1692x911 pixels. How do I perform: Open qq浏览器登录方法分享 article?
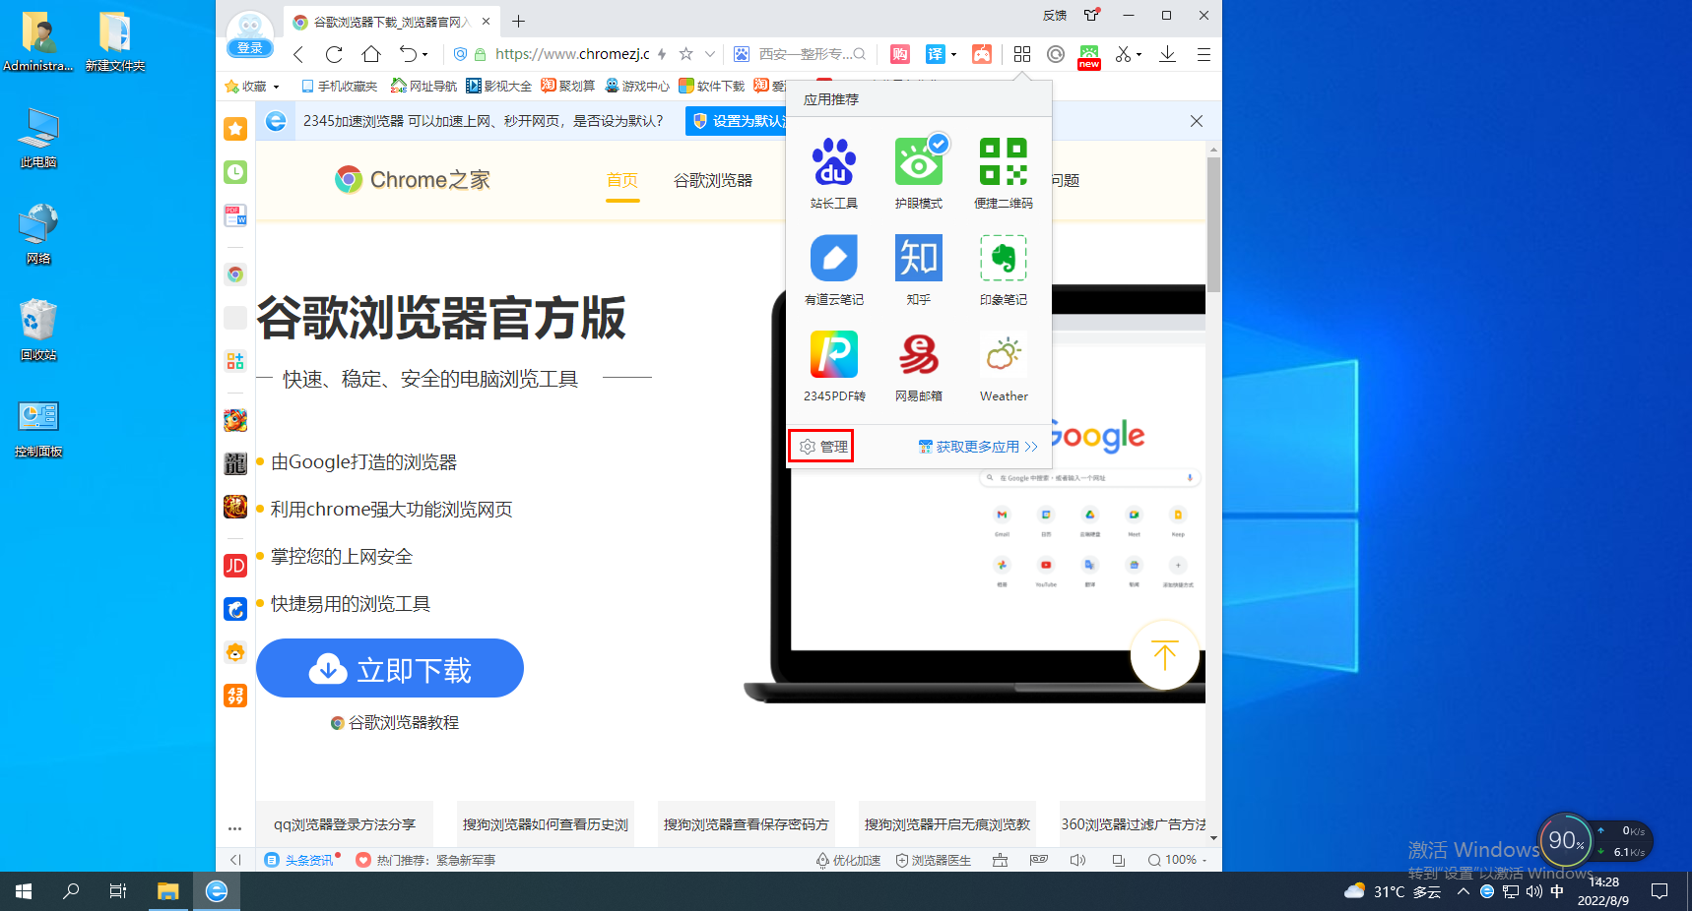(x=345, y=824)
